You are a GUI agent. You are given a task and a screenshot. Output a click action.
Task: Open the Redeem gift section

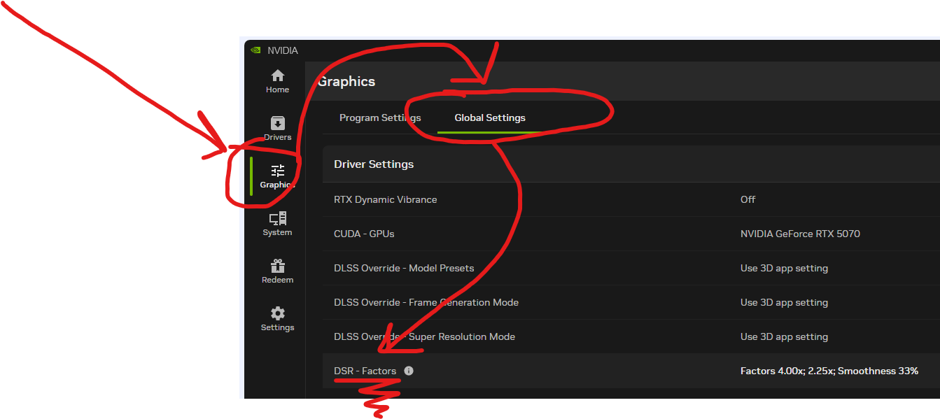point(277,271)
